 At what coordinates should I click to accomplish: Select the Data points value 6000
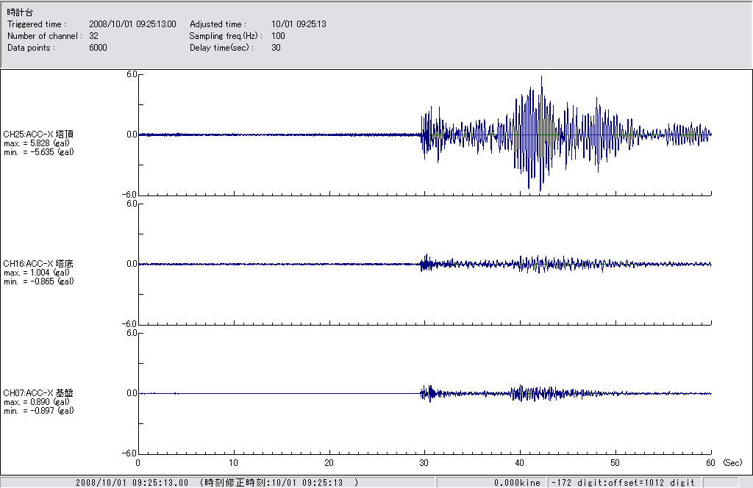point(98,48)
